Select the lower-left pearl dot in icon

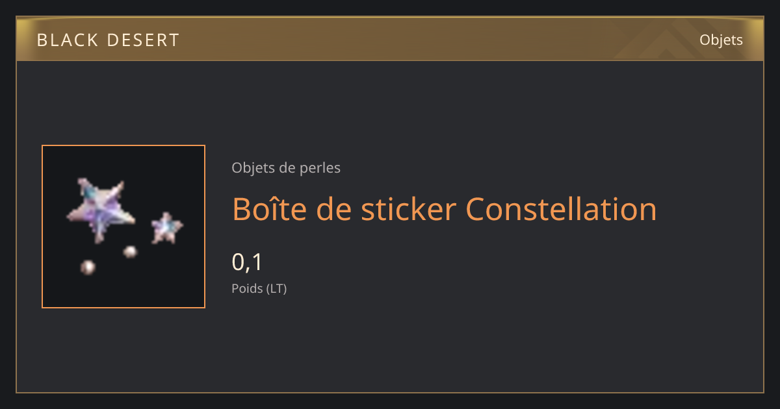pyautogui.click(x=88, y=267)
